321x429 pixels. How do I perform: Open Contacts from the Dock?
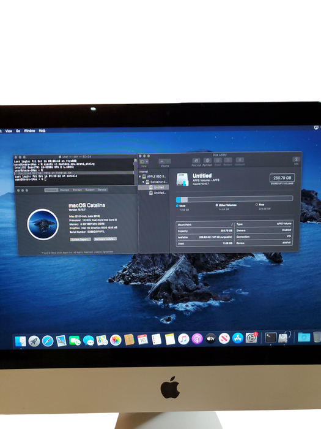pyautogui.click(x=129, y=340)
